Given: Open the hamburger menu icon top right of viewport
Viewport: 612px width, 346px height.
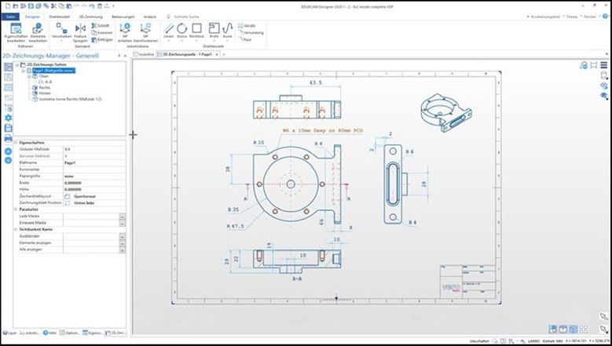Looking at the screenshot, I should coord(604,65).
